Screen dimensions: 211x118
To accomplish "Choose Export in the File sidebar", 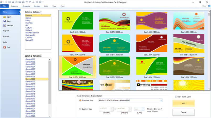I will tap(6, 31).
